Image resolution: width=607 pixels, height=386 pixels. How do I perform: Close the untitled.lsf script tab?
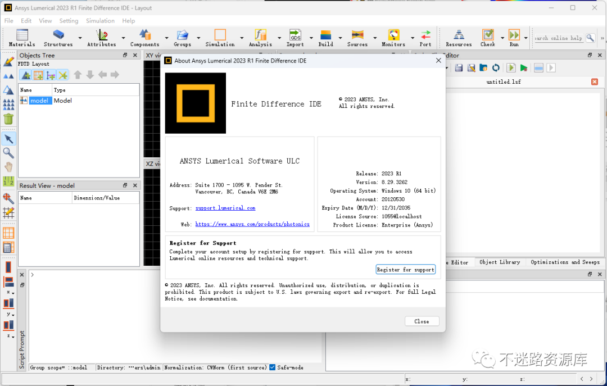click(x=594, y=81)
